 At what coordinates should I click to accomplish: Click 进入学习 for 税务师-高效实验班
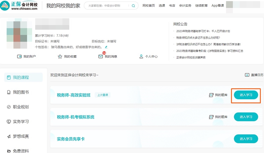[x=246, y=95]
